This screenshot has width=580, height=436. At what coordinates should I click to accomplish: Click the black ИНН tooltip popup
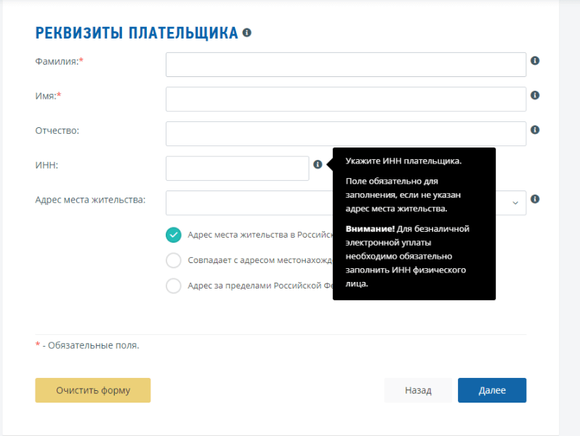(x=414, y=224)
